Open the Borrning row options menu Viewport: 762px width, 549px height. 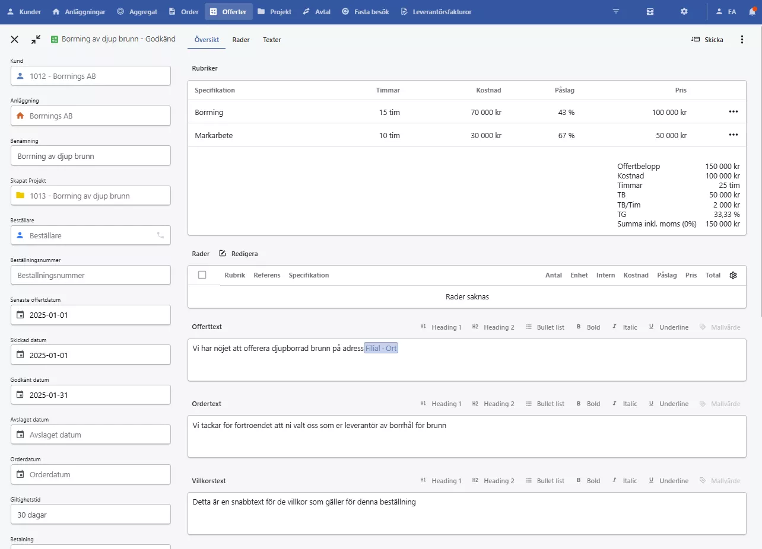(x=734, y=112)
